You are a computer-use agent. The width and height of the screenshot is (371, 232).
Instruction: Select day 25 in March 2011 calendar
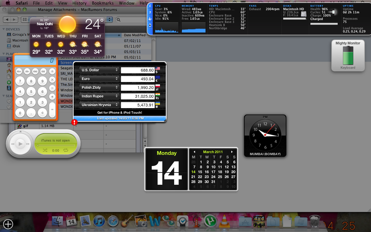(x=220, y=177)
